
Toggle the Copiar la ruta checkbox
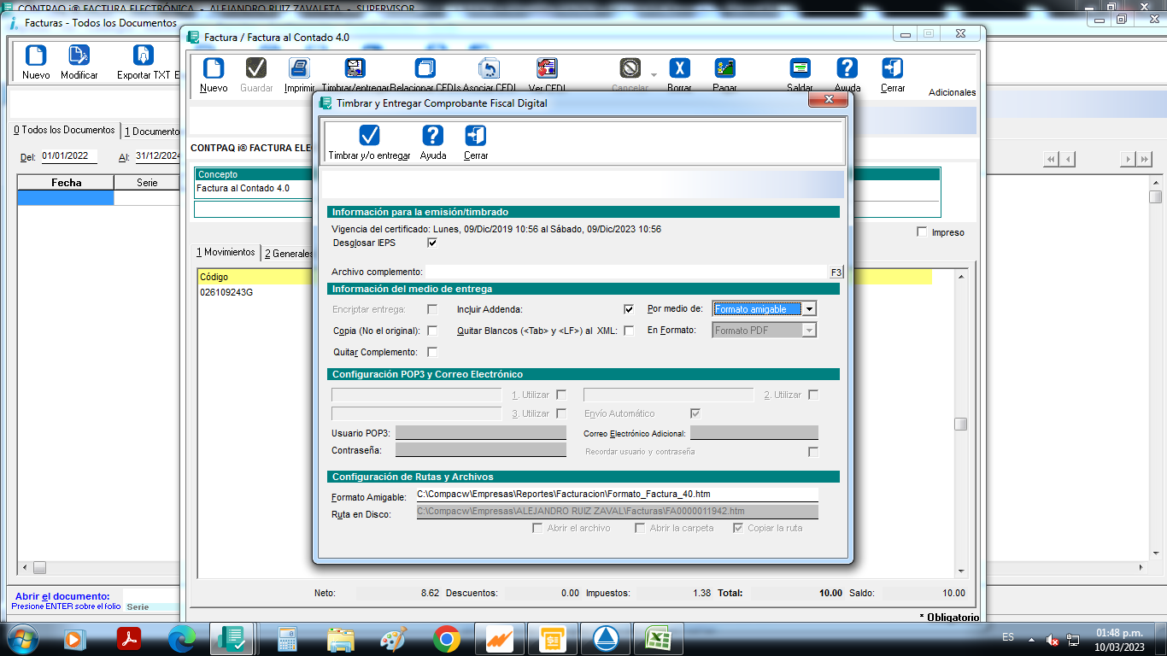738,528
